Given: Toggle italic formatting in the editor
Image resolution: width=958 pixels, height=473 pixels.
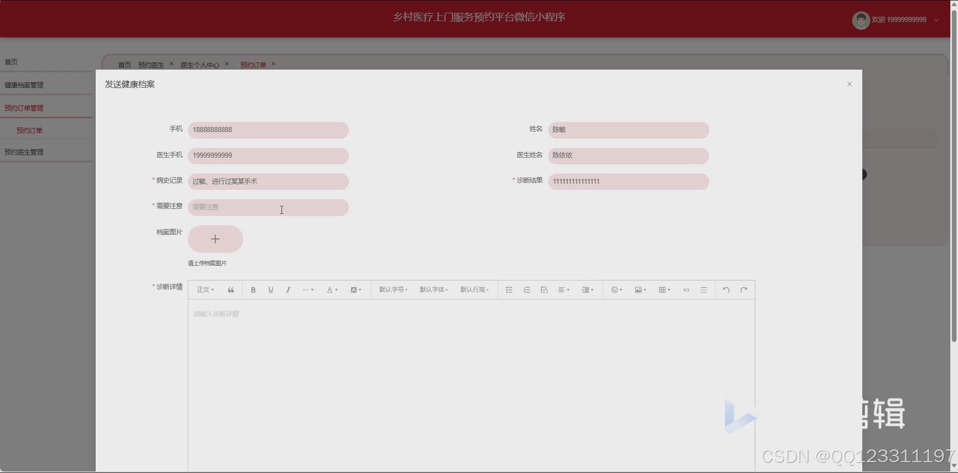Looking at the screenshot, I should pyautogui.click(x=288, y=290).
